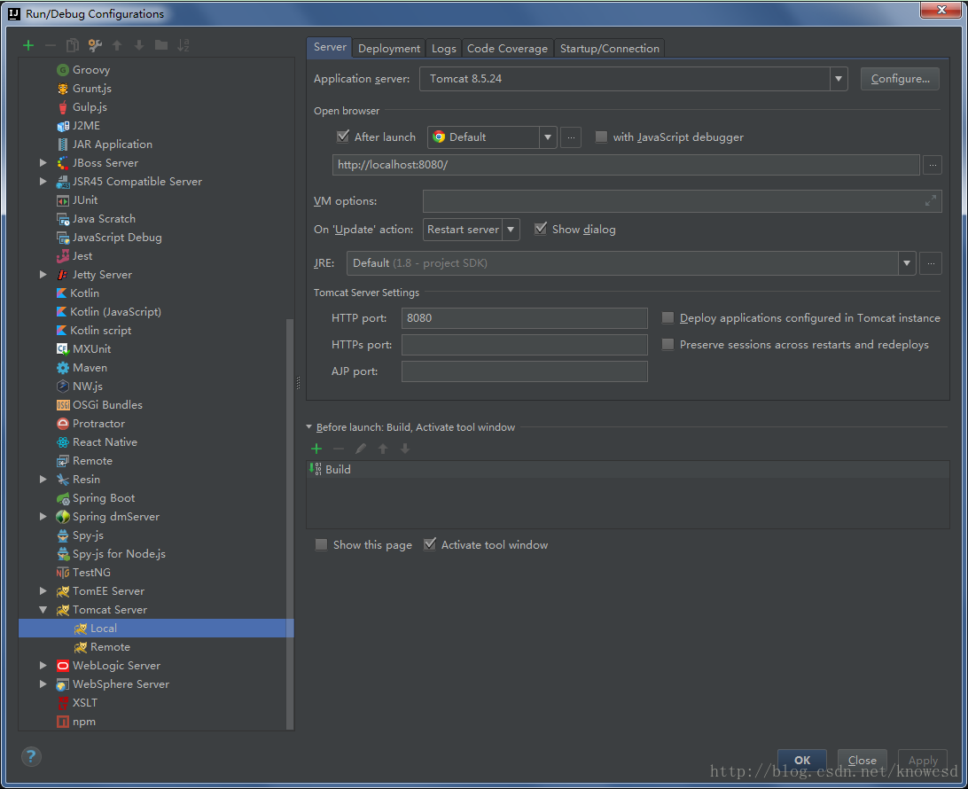Select React Native configuration type
This screenshot has width=968, height=789.
click(x=105, y=442)
